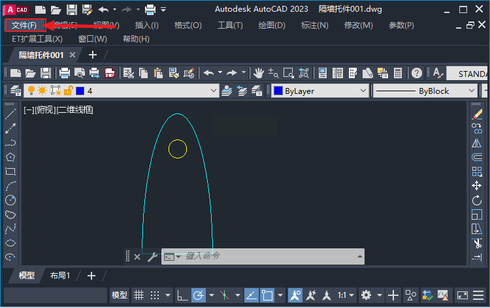The height and width of the screenshot is (307, 490).
Task: Select the Circle draw tool
Action: point(10,200)
